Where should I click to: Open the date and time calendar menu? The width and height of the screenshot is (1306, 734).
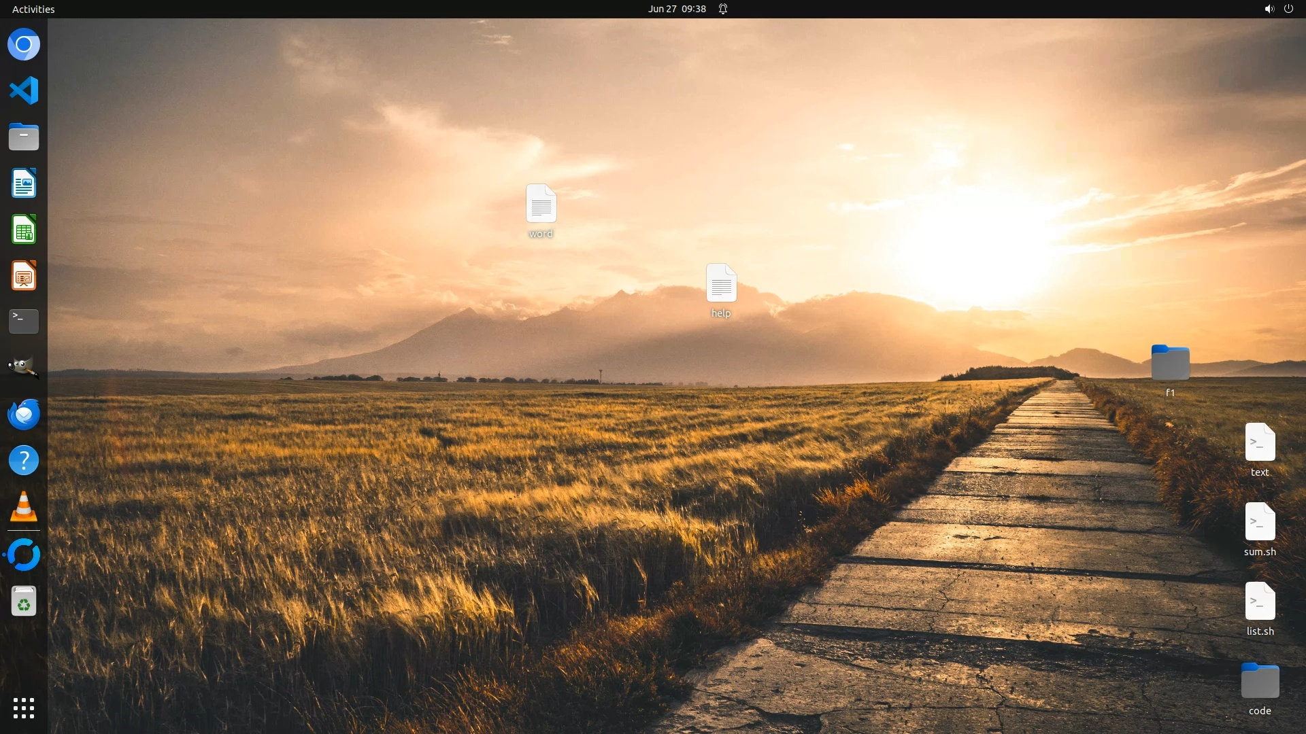[x=676, y=9]
